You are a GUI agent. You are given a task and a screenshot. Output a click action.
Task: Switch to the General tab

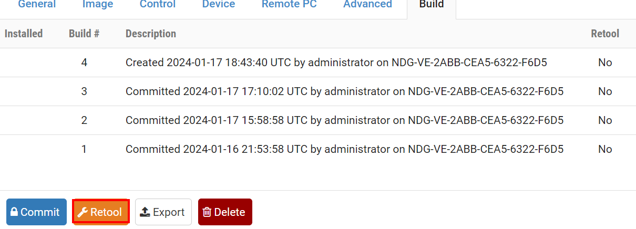tap(37, 5)
